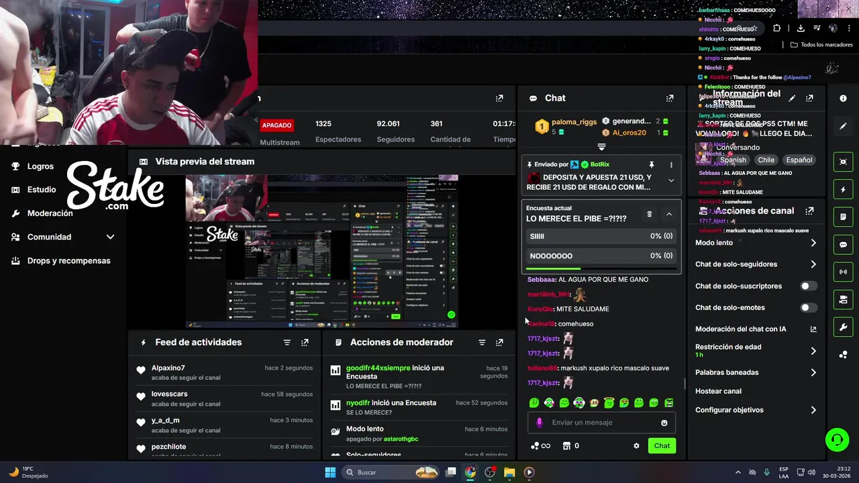The width and height of the screenshot is (859, 483).
Task: Select NOOOOOOO poll option bar
Action: (601, 256)
